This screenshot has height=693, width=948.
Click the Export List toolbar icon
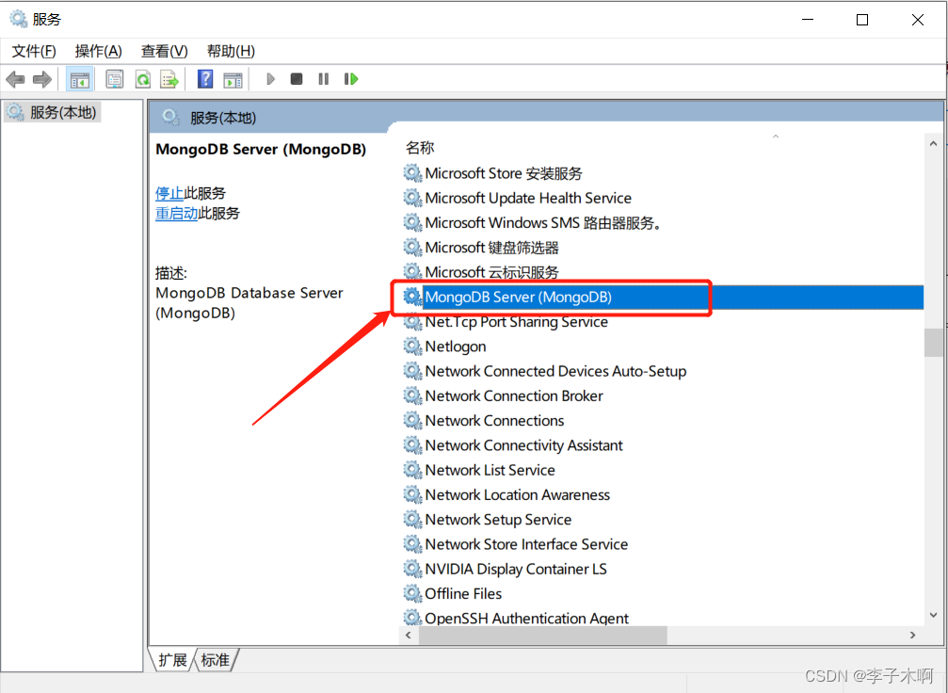tap(169, 79)
